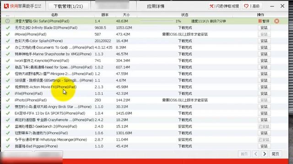The width and height of the screenshot is (293, 164).
Task: Sort by 状态 column header
Action: tap(185, 15)
